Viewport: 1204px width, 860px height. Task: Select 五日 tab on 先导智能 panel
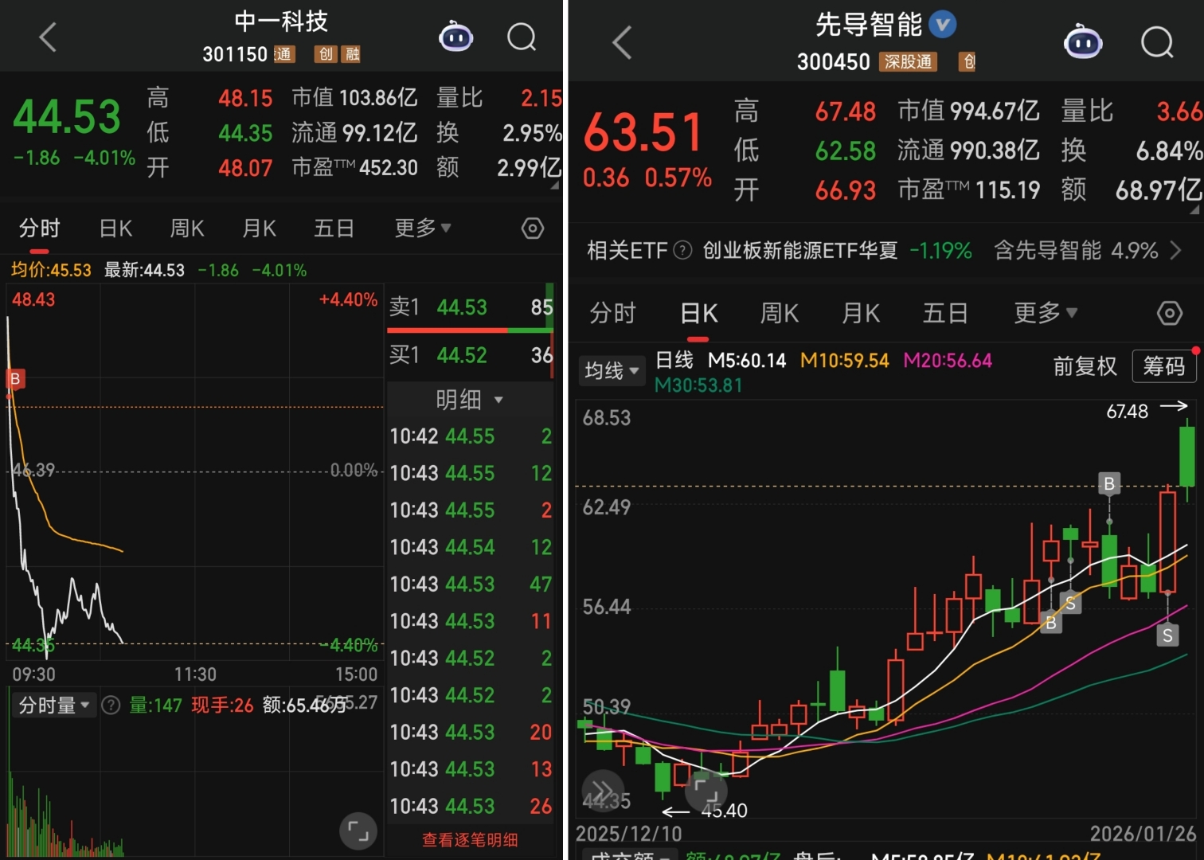[945, 313]
